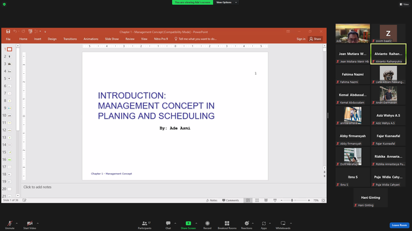This screenshot has height=231, width=412.
Task: Select slide 5 thumbnail
Action: tap(10, 78)
